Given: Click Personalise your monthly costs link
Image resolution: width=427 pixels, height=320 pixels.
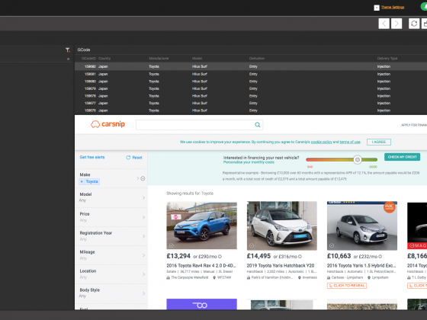Looking at the screenshot, I should tap(249, 162).
